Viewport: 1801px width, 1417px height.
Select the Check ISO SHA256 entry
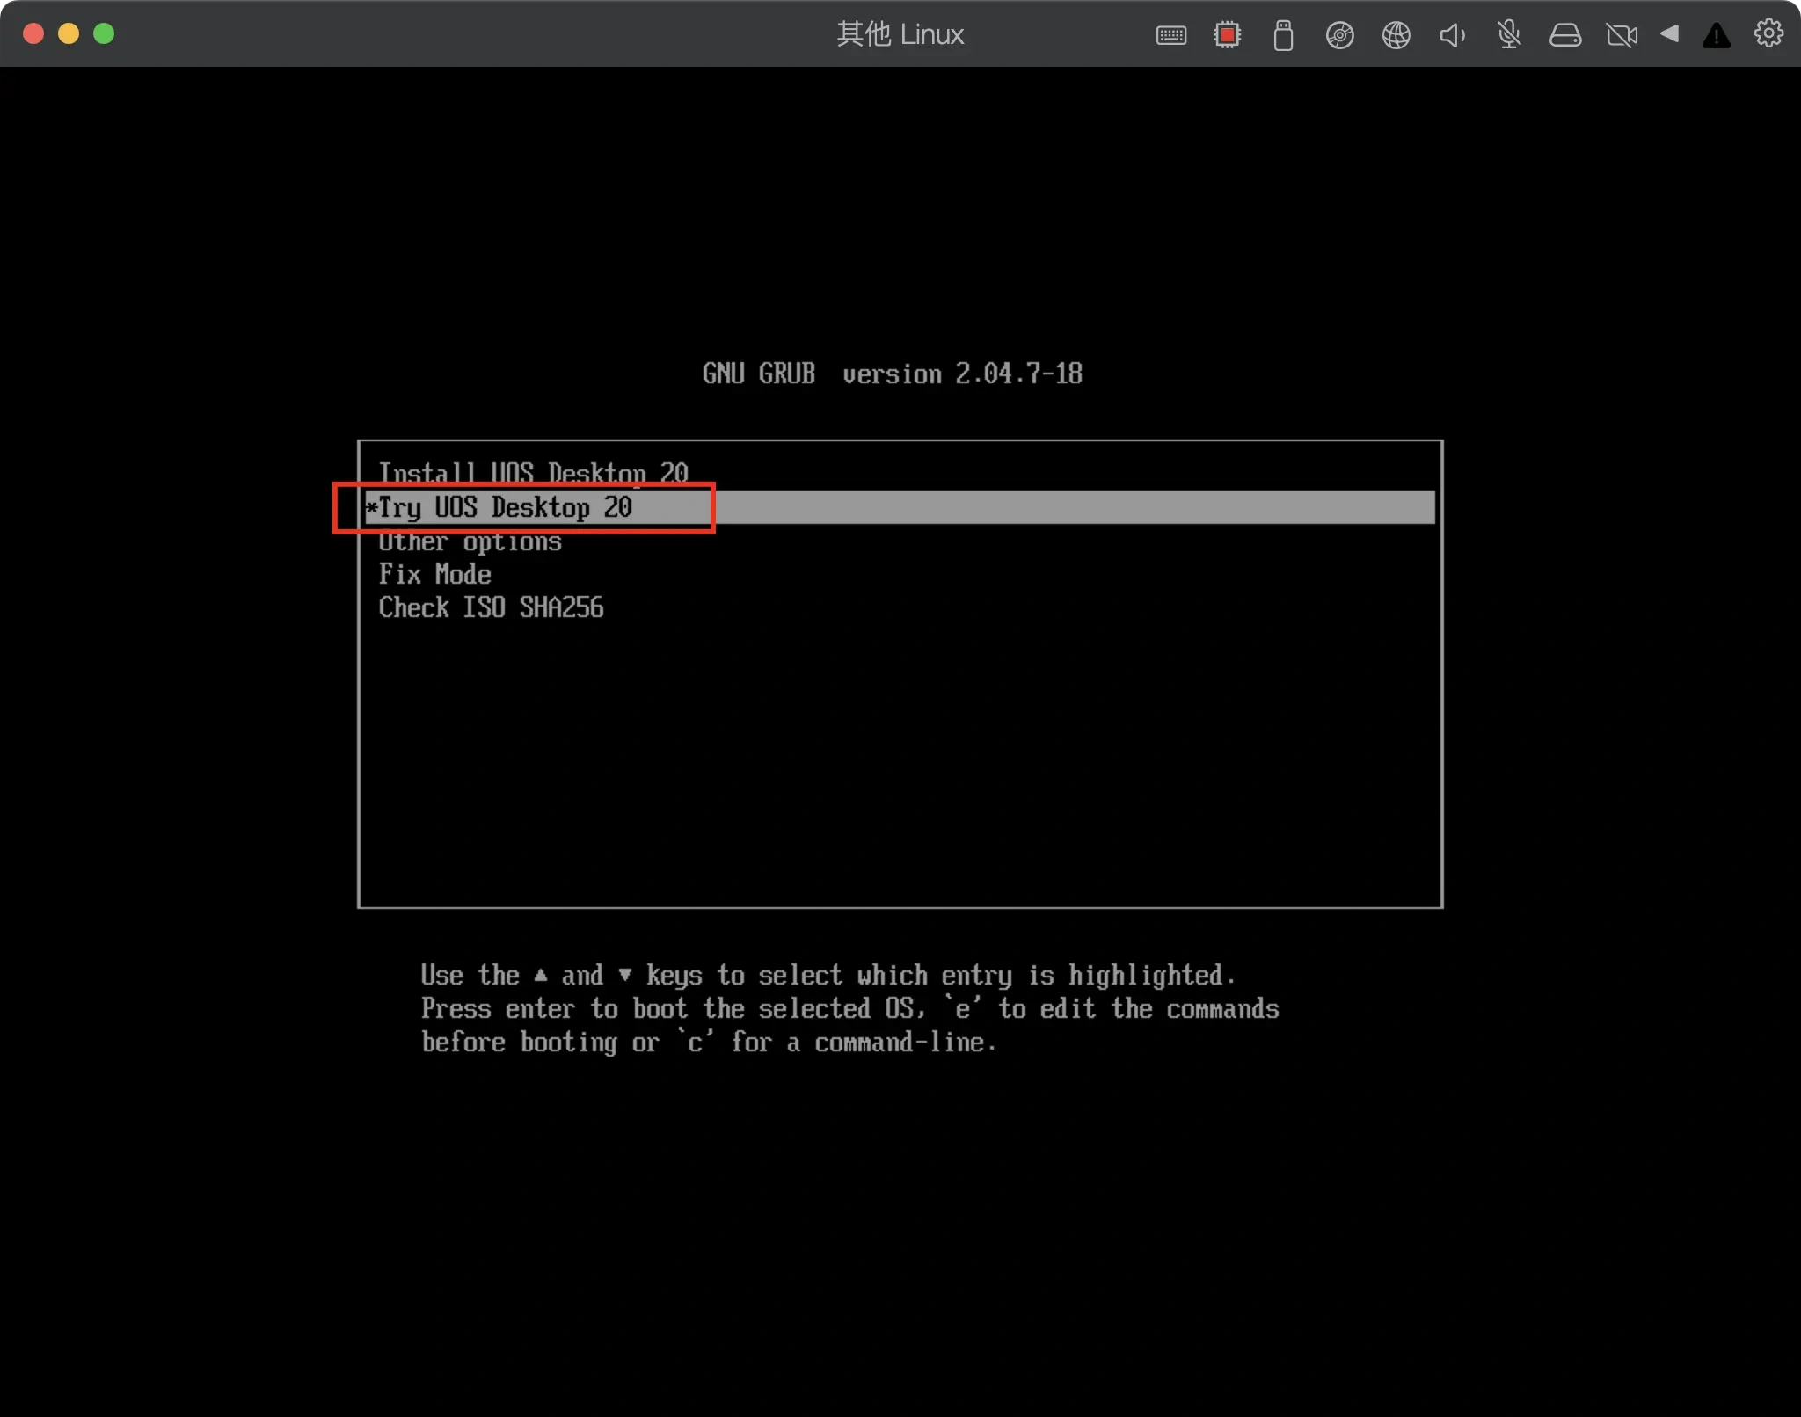[491, 607]
